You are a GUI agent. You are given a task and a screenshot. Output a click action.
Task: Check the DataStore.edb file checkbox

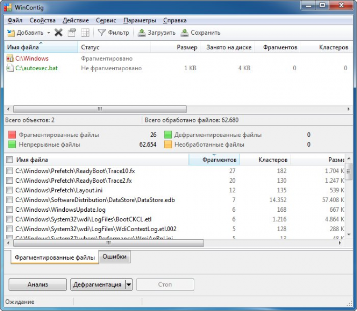point(10,200)
